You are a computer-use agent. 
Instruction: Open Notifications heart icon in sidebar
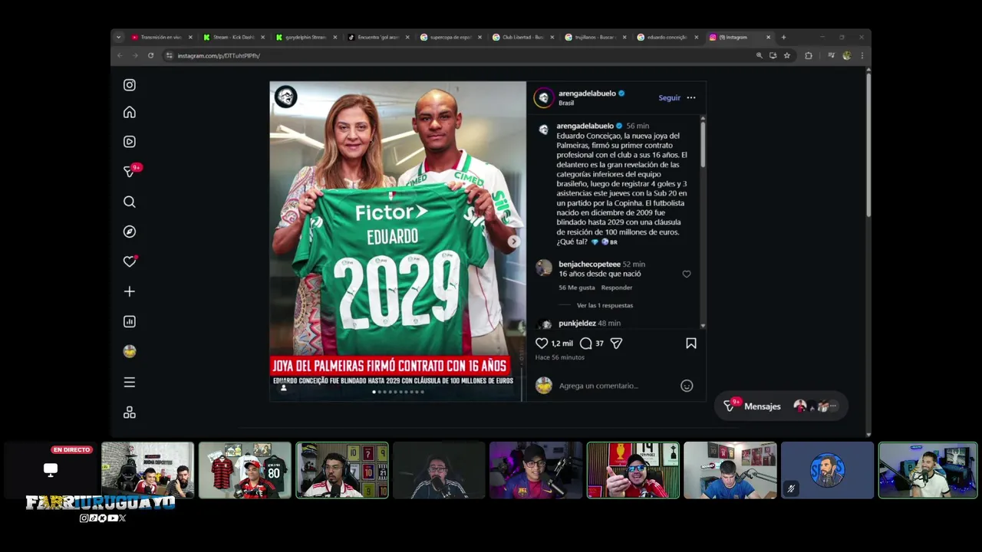tap(130, 261)
